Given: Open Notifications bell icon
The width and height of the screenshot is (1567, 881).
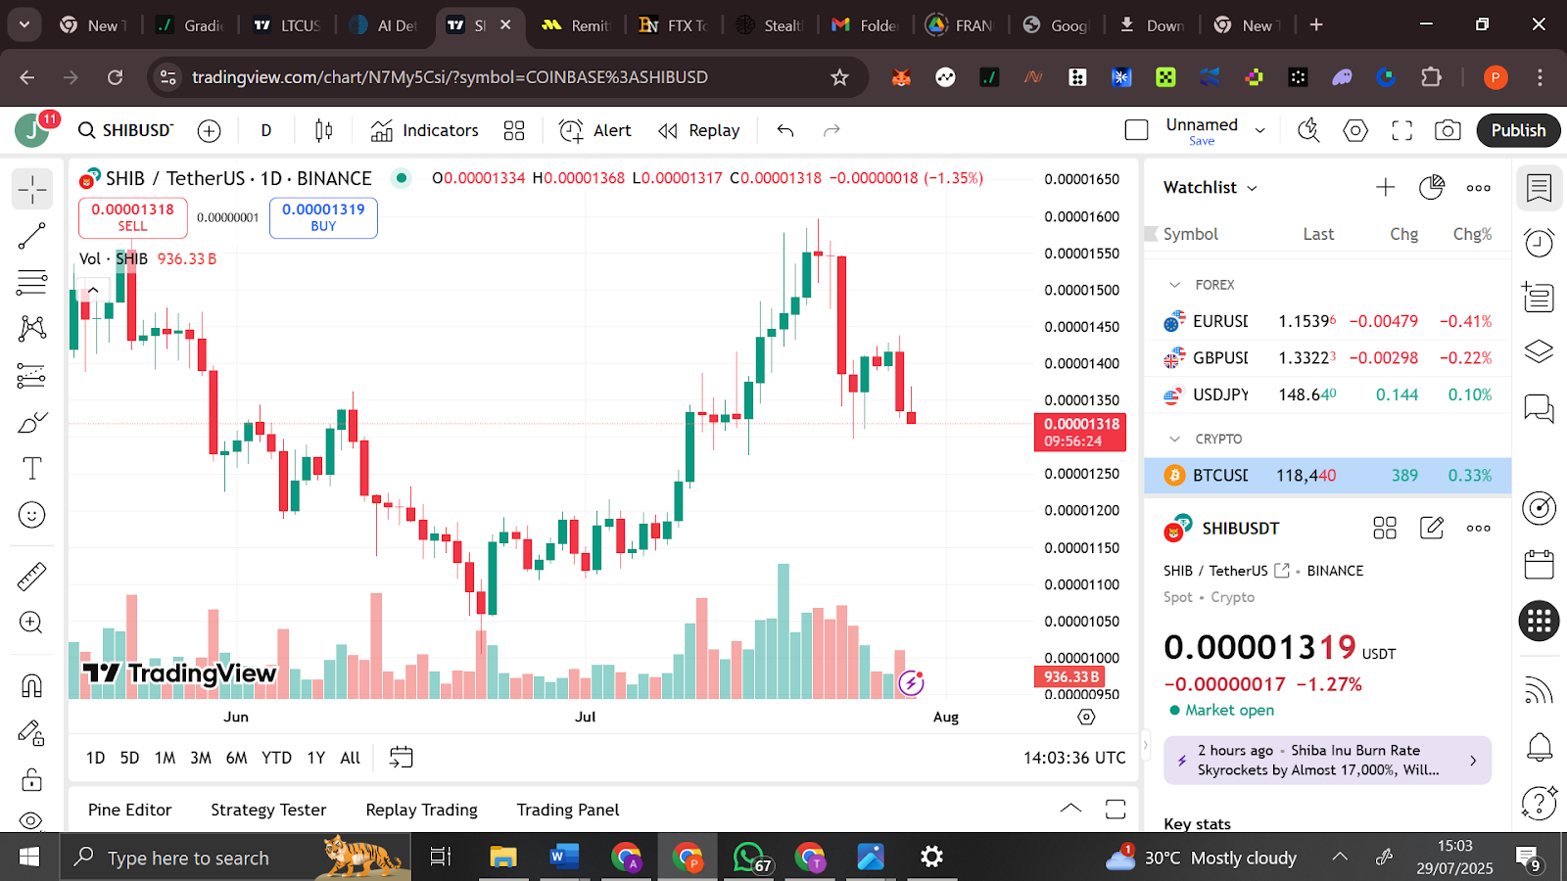Looking at the screenshot, I should (x=1539, y=748).
